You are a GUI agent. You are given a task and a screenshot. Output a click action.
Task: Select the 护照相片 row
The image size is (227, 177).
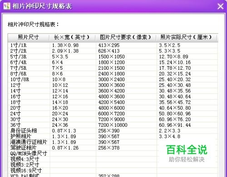(x=113, y=136)
